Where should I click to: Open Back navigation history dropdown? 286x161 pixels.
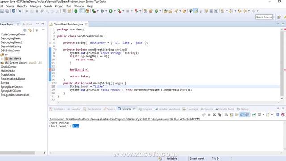249,11
